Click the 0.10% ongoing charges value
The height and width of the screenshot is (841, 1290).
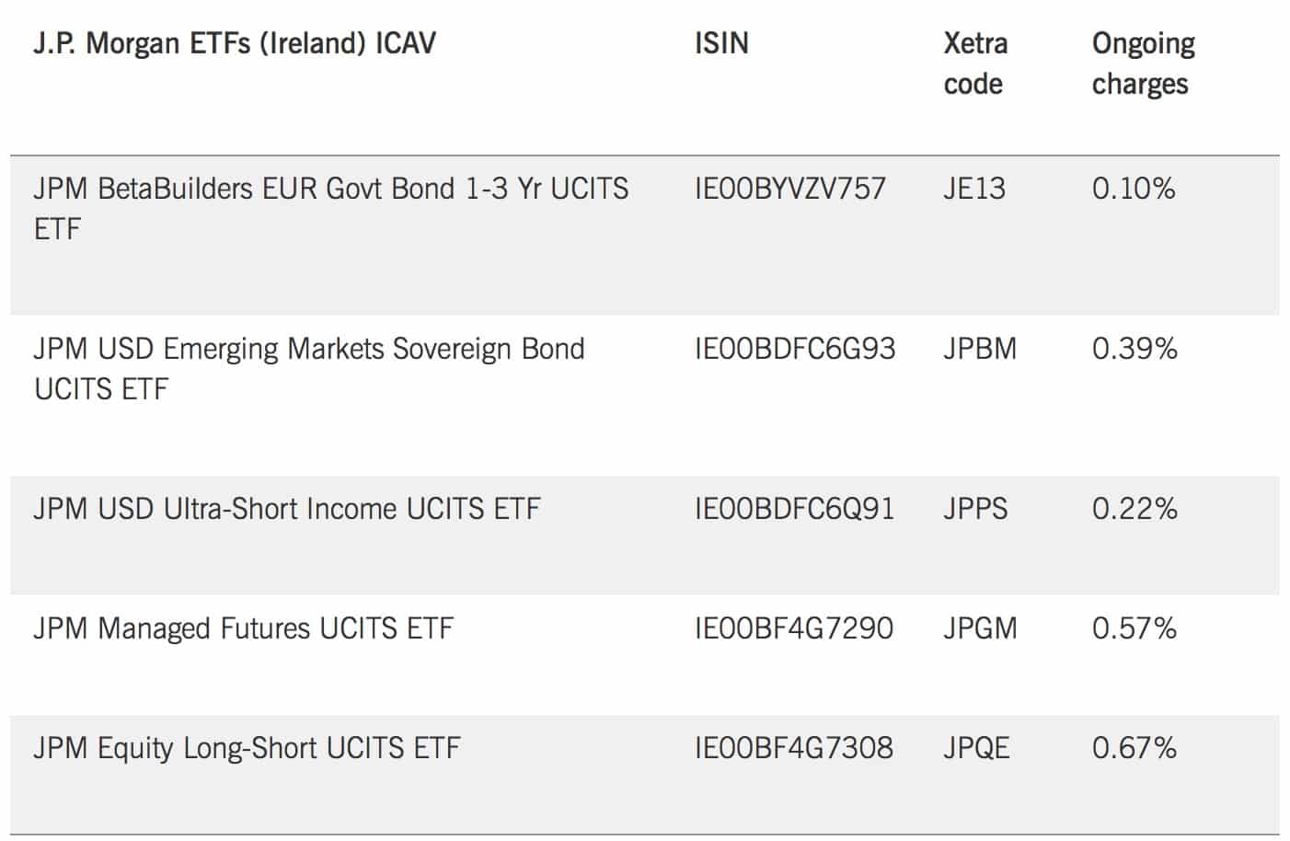pyautogui.click(x=1134, y=189)
